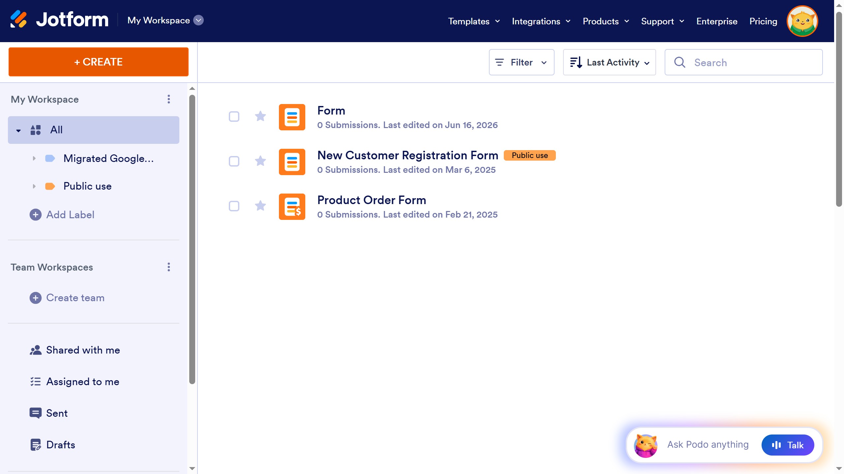The width and height of the screenshot is (844, 474).
Task: Open My Workspace three-dot options menu
Action: click(169, 99)
